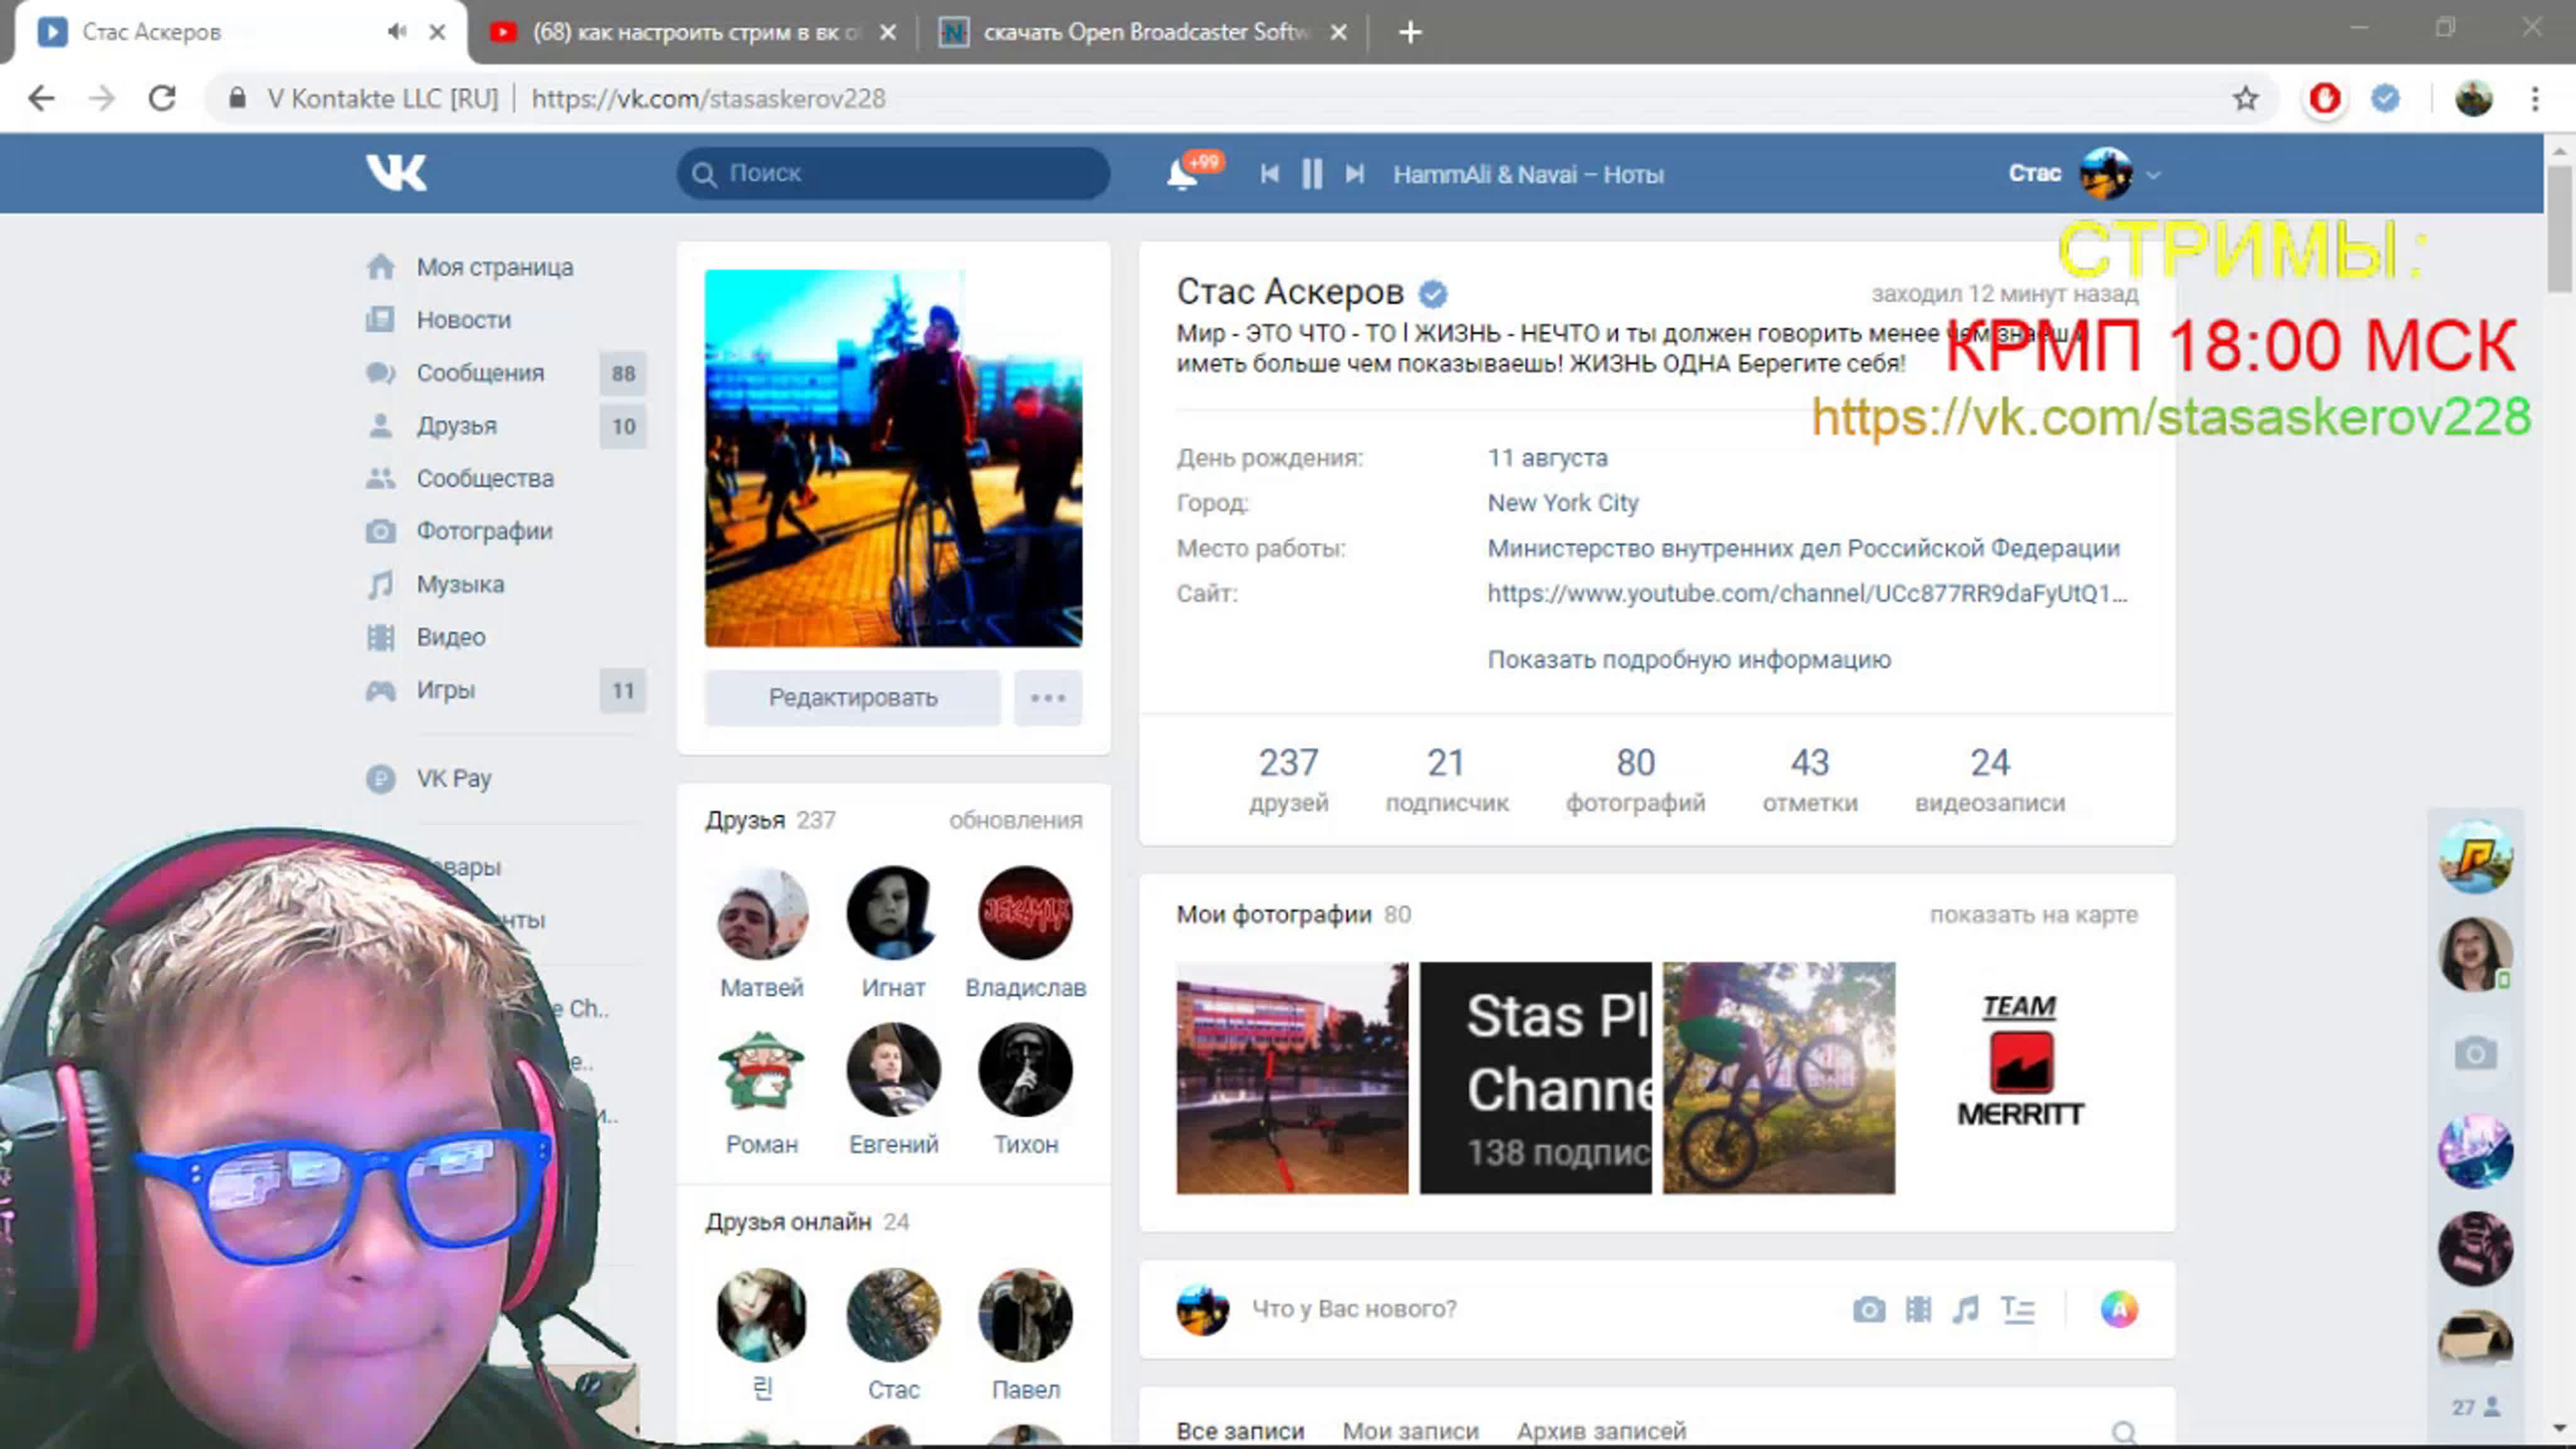The width and height of the screenshot is (2576, 1449).
Task: Switch to скачать Open Broadcaster Software tab
Action: click(1143, 32)
